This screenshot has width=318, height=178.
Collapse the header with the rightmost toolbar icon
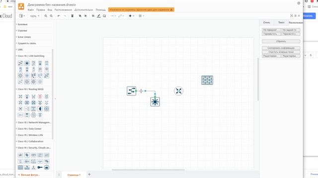[299, 16]
